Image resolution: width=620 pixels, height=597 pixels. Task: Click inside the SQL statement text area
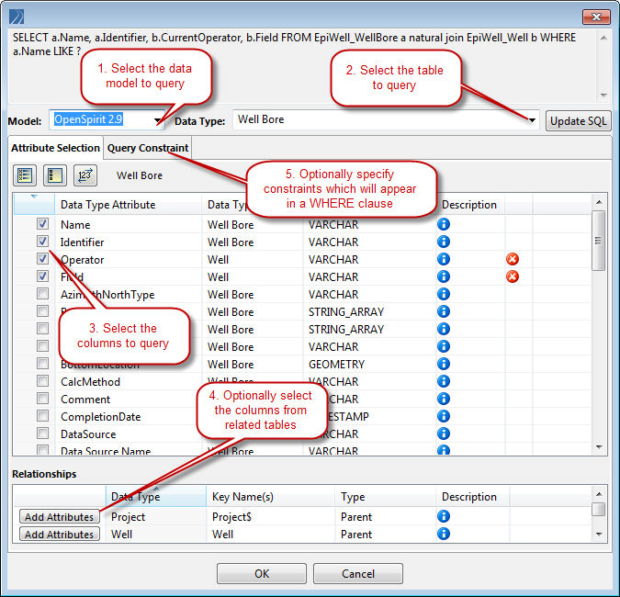[302, 66]
